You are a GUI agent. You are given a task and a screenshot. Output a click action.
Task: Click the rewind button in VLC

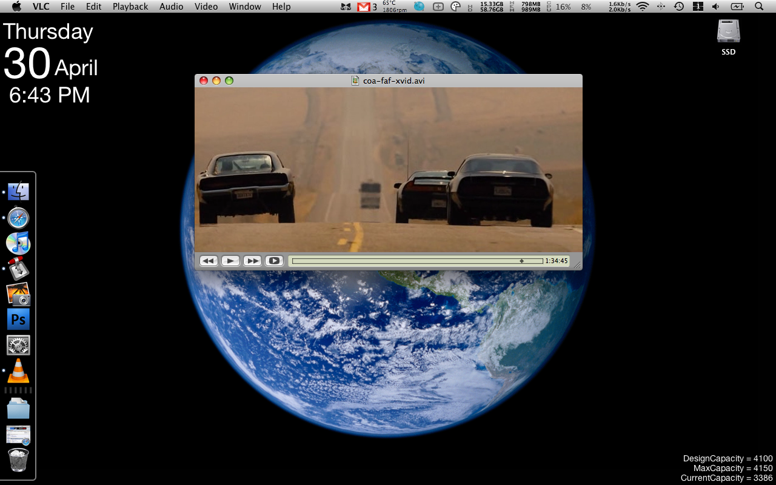pyautogui.click(x=209, y=261)
